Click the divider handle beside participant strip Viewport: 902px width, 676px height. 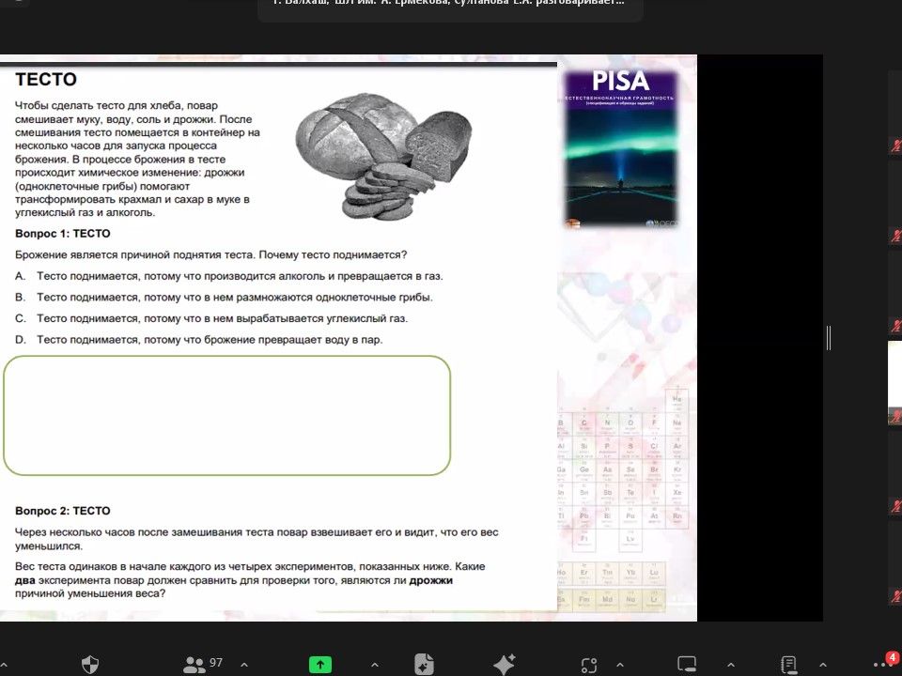point(828,338)
